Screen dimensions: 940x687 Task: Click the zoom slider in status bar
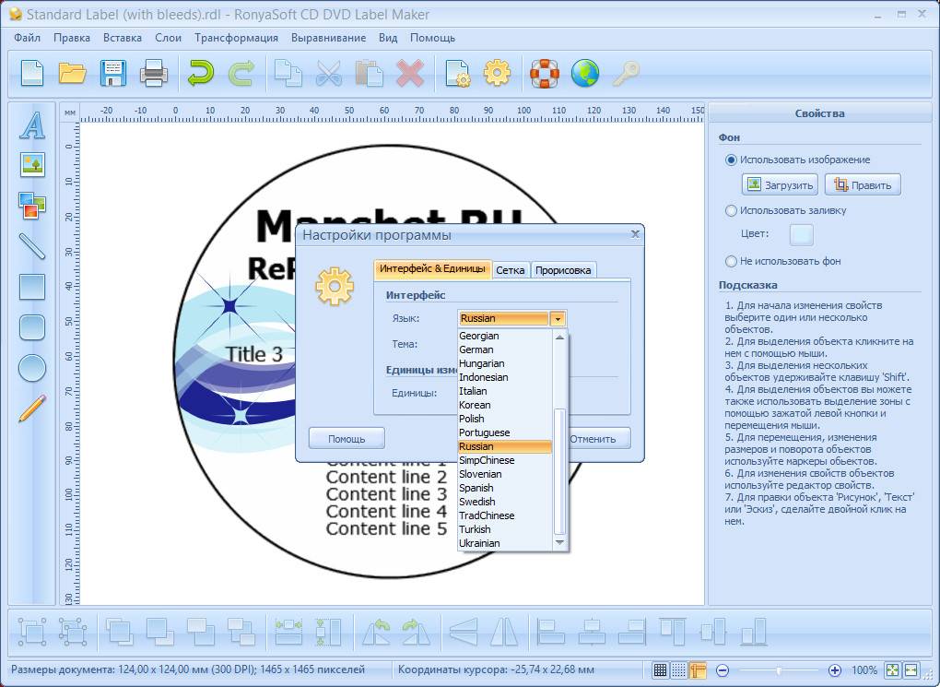[x=778, y=670]
